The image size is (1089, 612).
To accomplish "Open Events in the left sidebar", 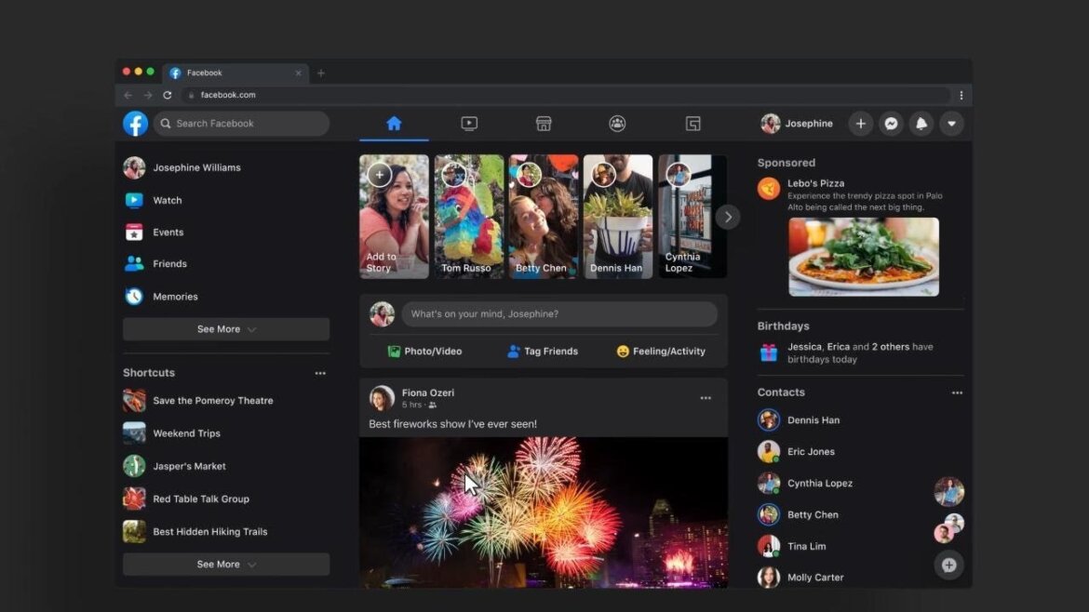I will pyautogui.click(x=168, y=233).
